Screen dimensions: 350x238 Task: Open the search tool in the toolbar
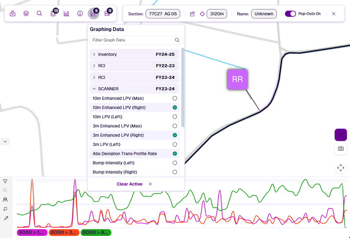40,14
